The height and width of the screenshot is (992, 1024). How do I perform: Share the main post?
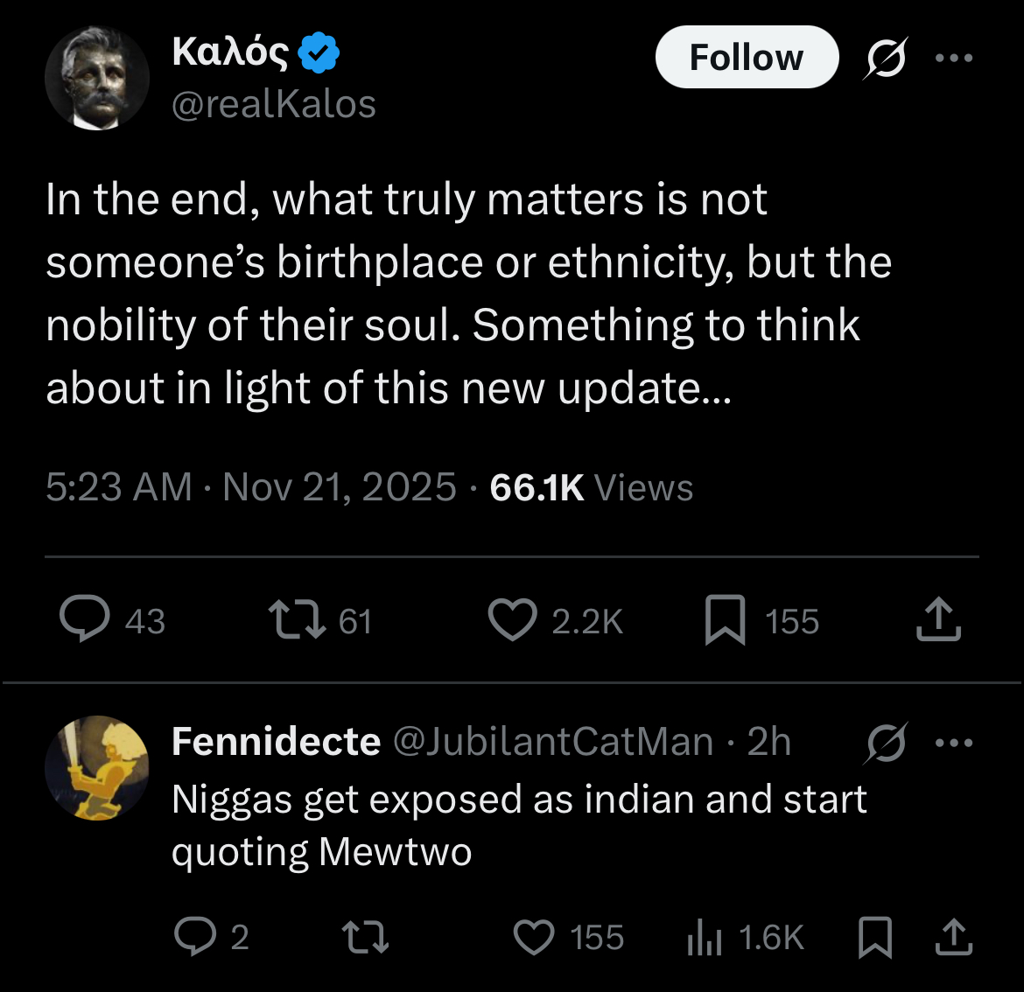938,620
